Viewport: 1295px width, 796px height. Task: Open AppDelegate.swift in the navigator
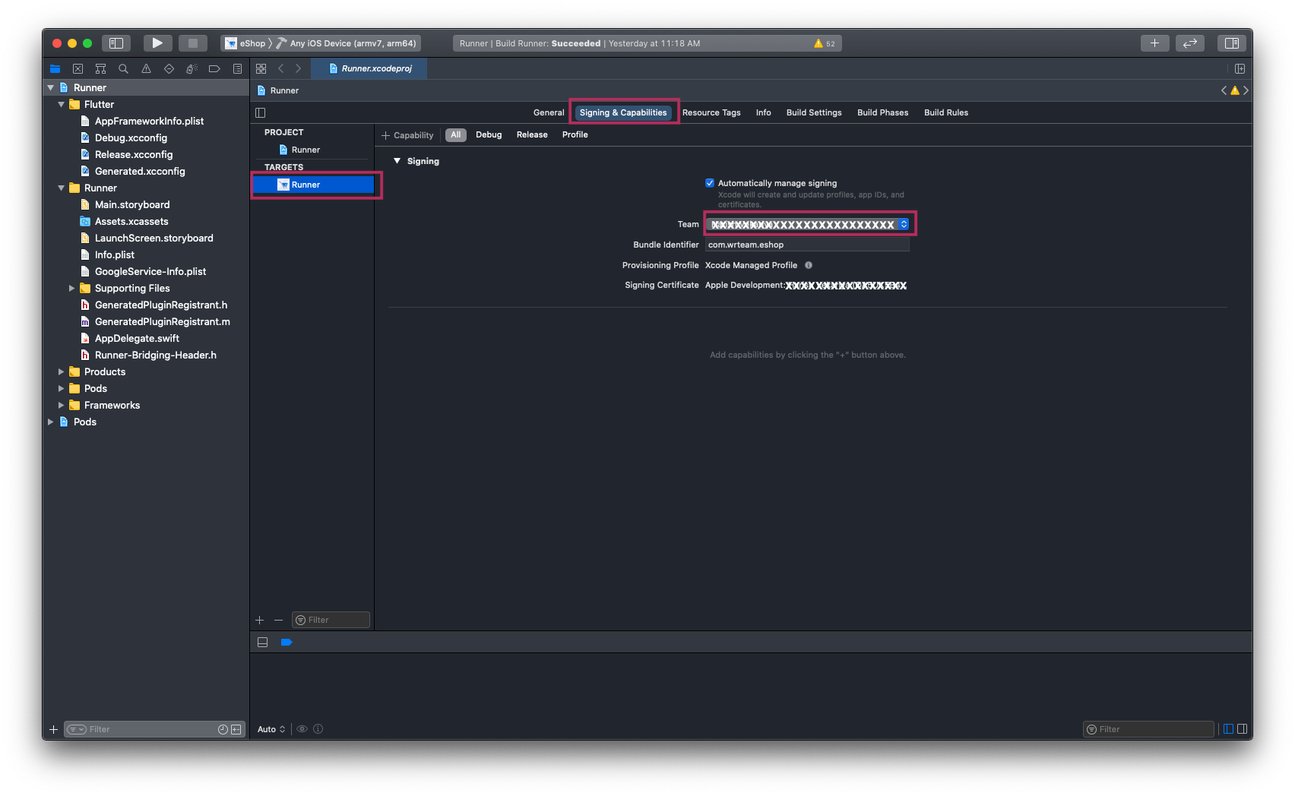(x=137, y=338)
